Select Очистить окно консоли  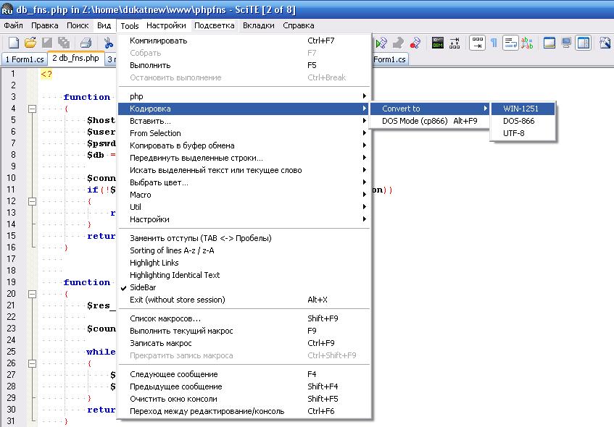(x=245, y=399)
